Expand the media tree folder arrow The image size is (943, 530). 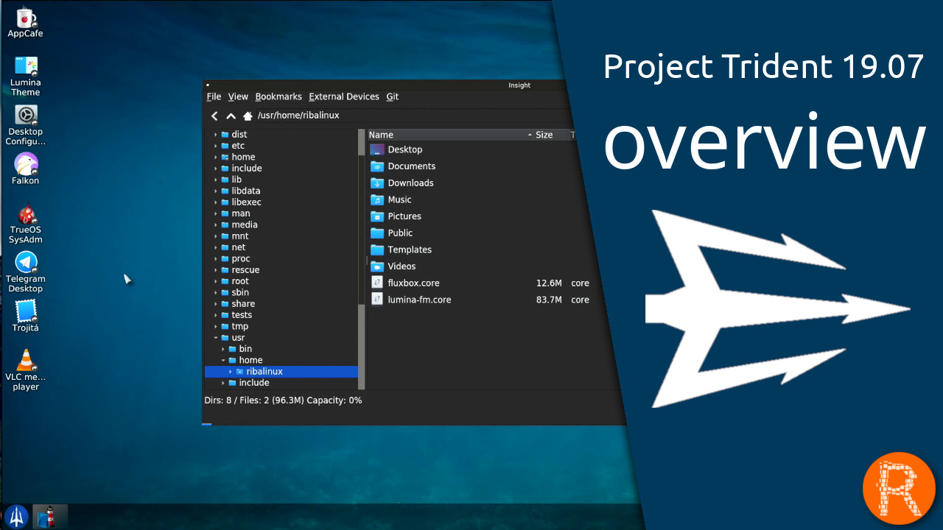coord(216,225)
